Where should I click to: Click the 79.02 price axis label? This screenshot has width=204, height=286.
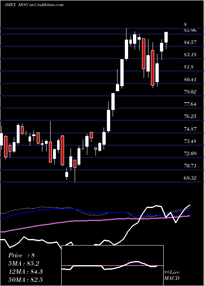click(190, 92)
